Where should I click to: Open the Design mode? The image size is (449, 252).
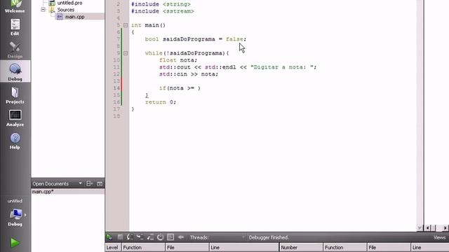point(15,50)
